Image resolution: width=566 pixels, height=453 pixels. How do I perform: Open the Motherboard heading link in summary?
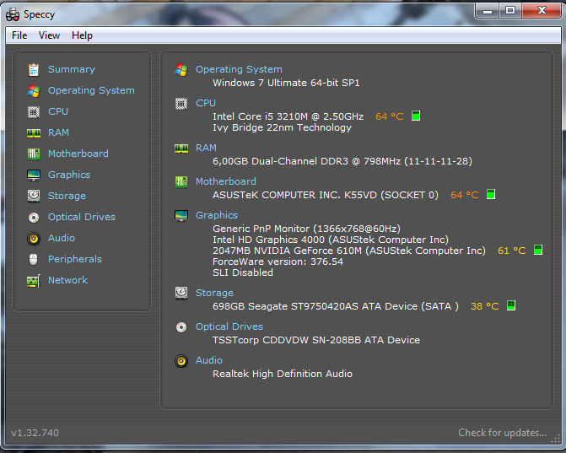[225, 181]
